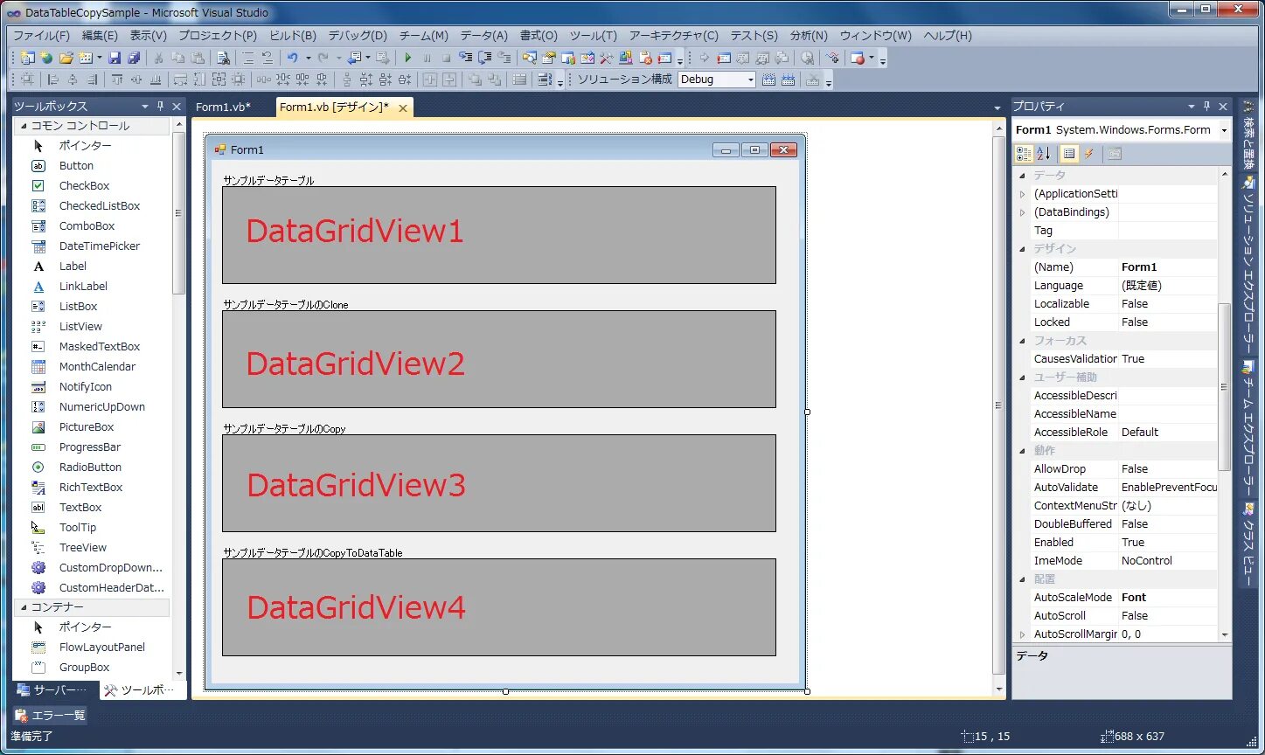
Task: Toggle auto-hide pin on the プロパティ panel
Action: [1206, 105]
